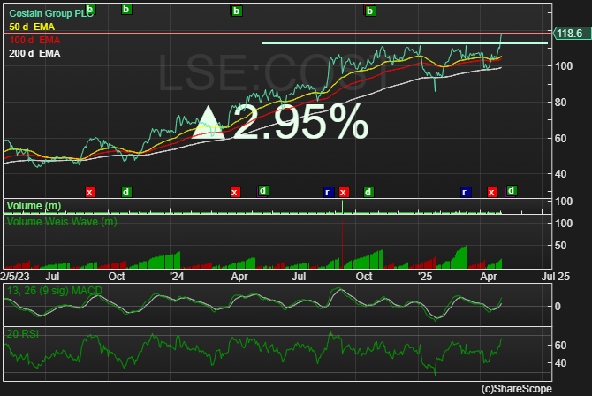The width and height of the screenshot is (592, 396).
Task: Select the 50 d EMA legend entry
Action: point(32,27)
